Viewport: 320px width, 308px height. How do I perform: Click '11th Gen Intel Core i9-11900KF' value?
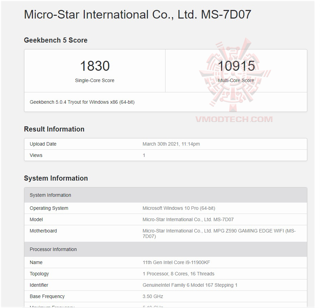point(176,262)
